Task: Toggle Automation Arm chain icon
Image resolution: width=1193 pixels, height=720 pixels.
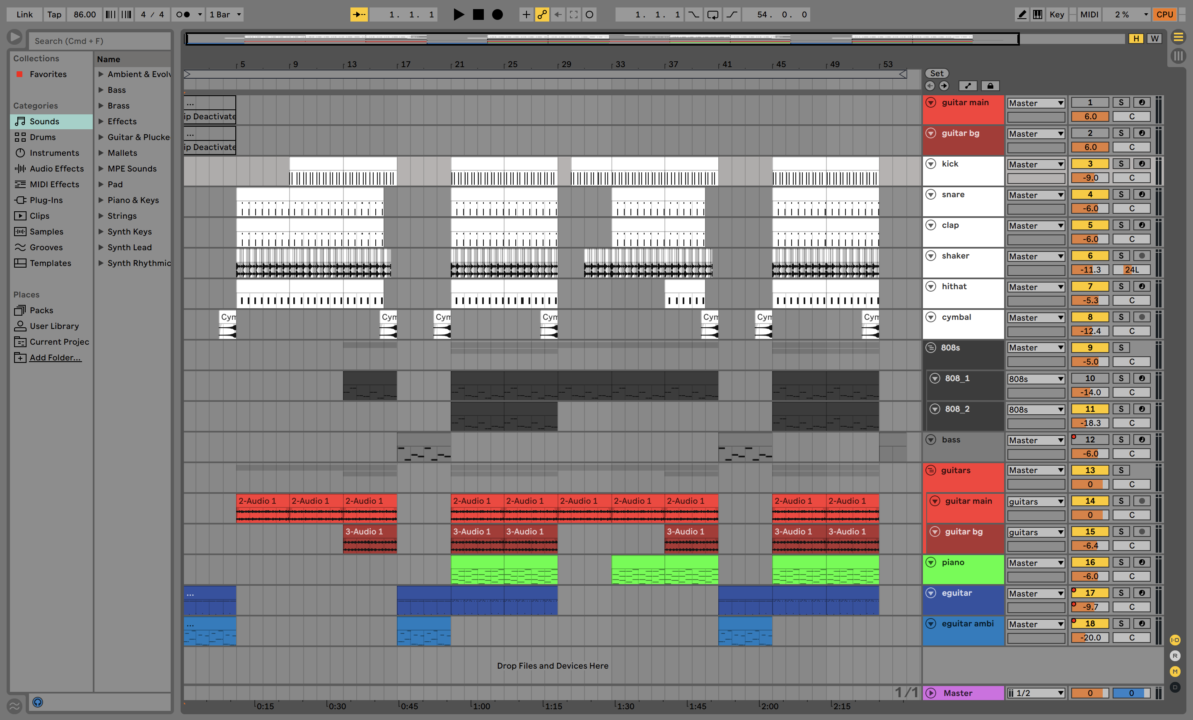Action: click(542, 14)
